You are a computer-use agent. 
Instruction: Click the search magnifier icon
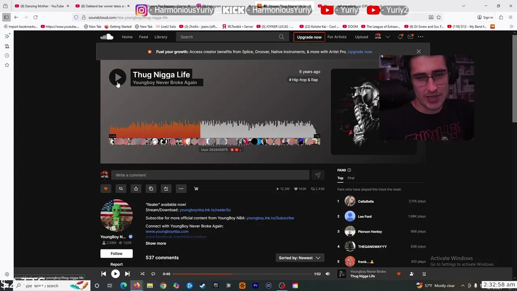(x=282, y=37)
